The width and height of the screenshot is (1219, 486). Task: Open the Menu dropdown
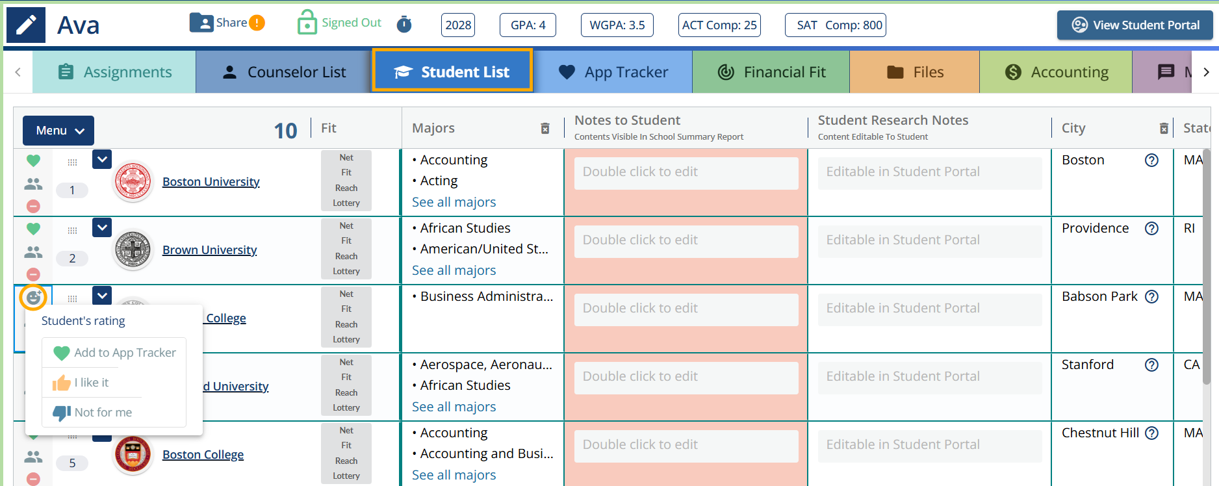58,131
